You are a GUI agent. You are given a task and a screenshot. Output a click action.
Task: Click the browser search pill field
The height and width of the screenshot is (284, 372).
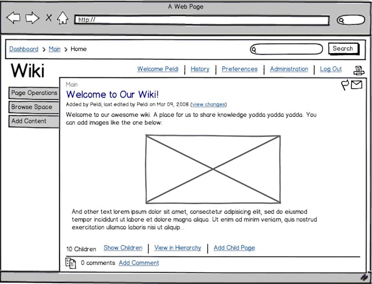351,20
